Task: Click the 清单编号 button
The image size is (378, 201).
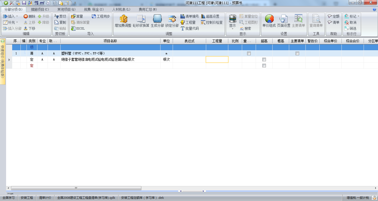Action: 190,16
